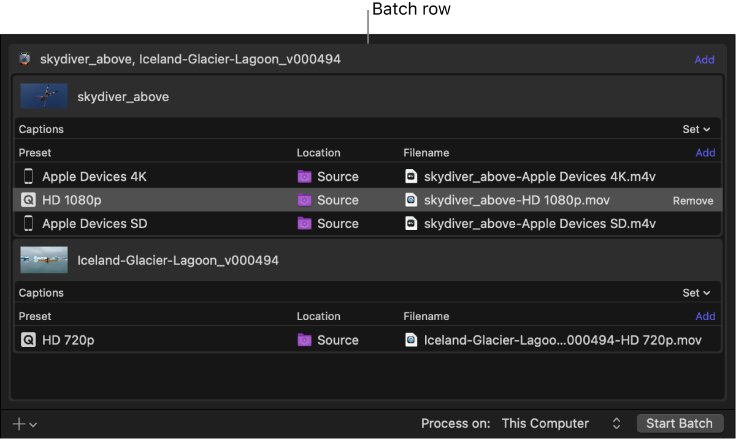Add a preset to the skydiver_above job
This screenshot has height=439, width=736.
[x=705, y=153]
